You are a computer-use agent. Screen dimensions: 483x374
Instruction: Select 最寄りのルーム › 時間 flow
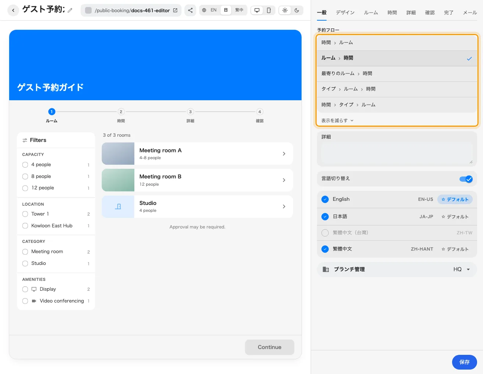397,74
